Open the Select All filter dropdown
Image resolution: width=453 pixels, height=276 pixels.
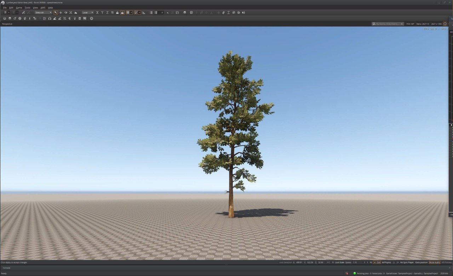43,12
